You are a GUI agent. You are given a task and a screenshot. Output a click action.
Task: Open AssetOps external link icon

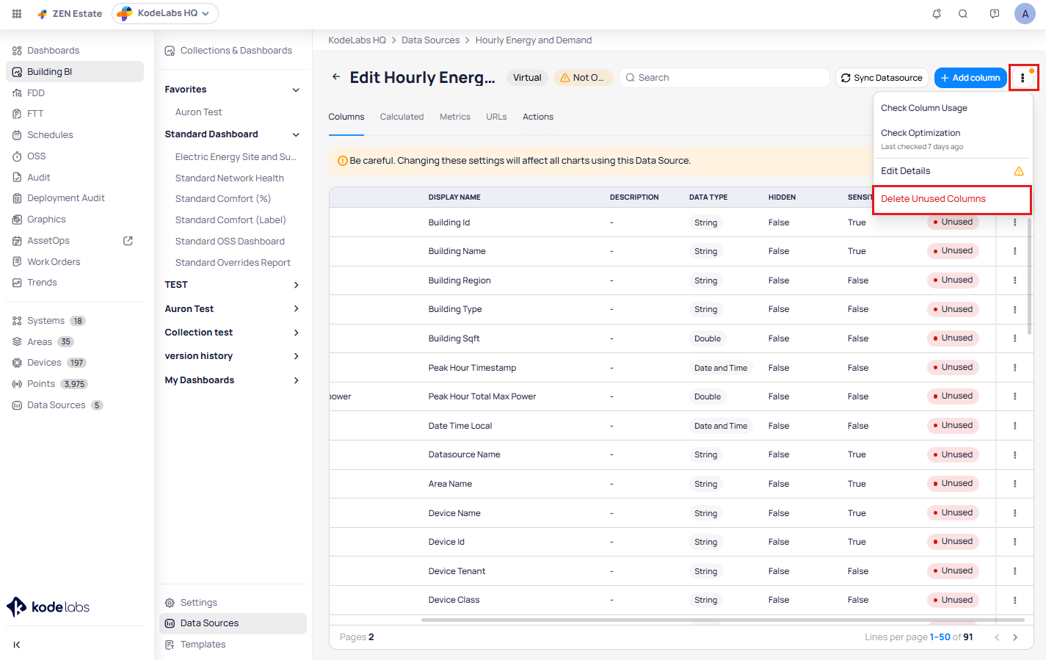[x=128, y=241]
